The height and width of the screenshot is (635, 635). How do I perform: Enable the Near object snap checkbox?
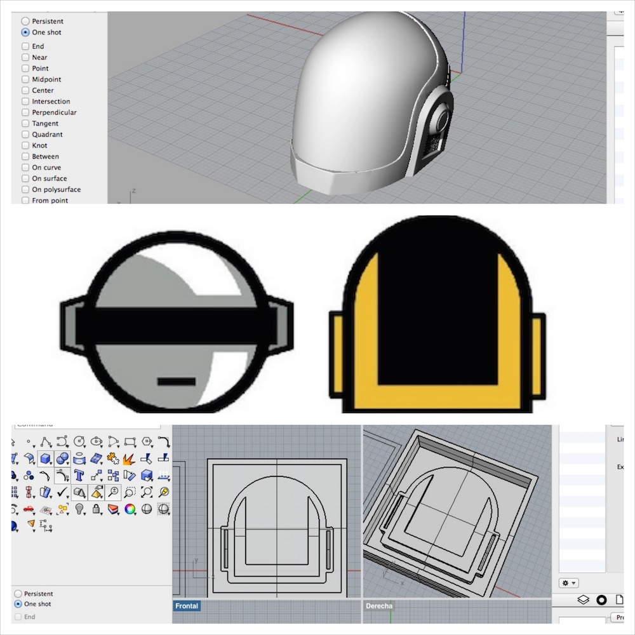pos(25,57)
